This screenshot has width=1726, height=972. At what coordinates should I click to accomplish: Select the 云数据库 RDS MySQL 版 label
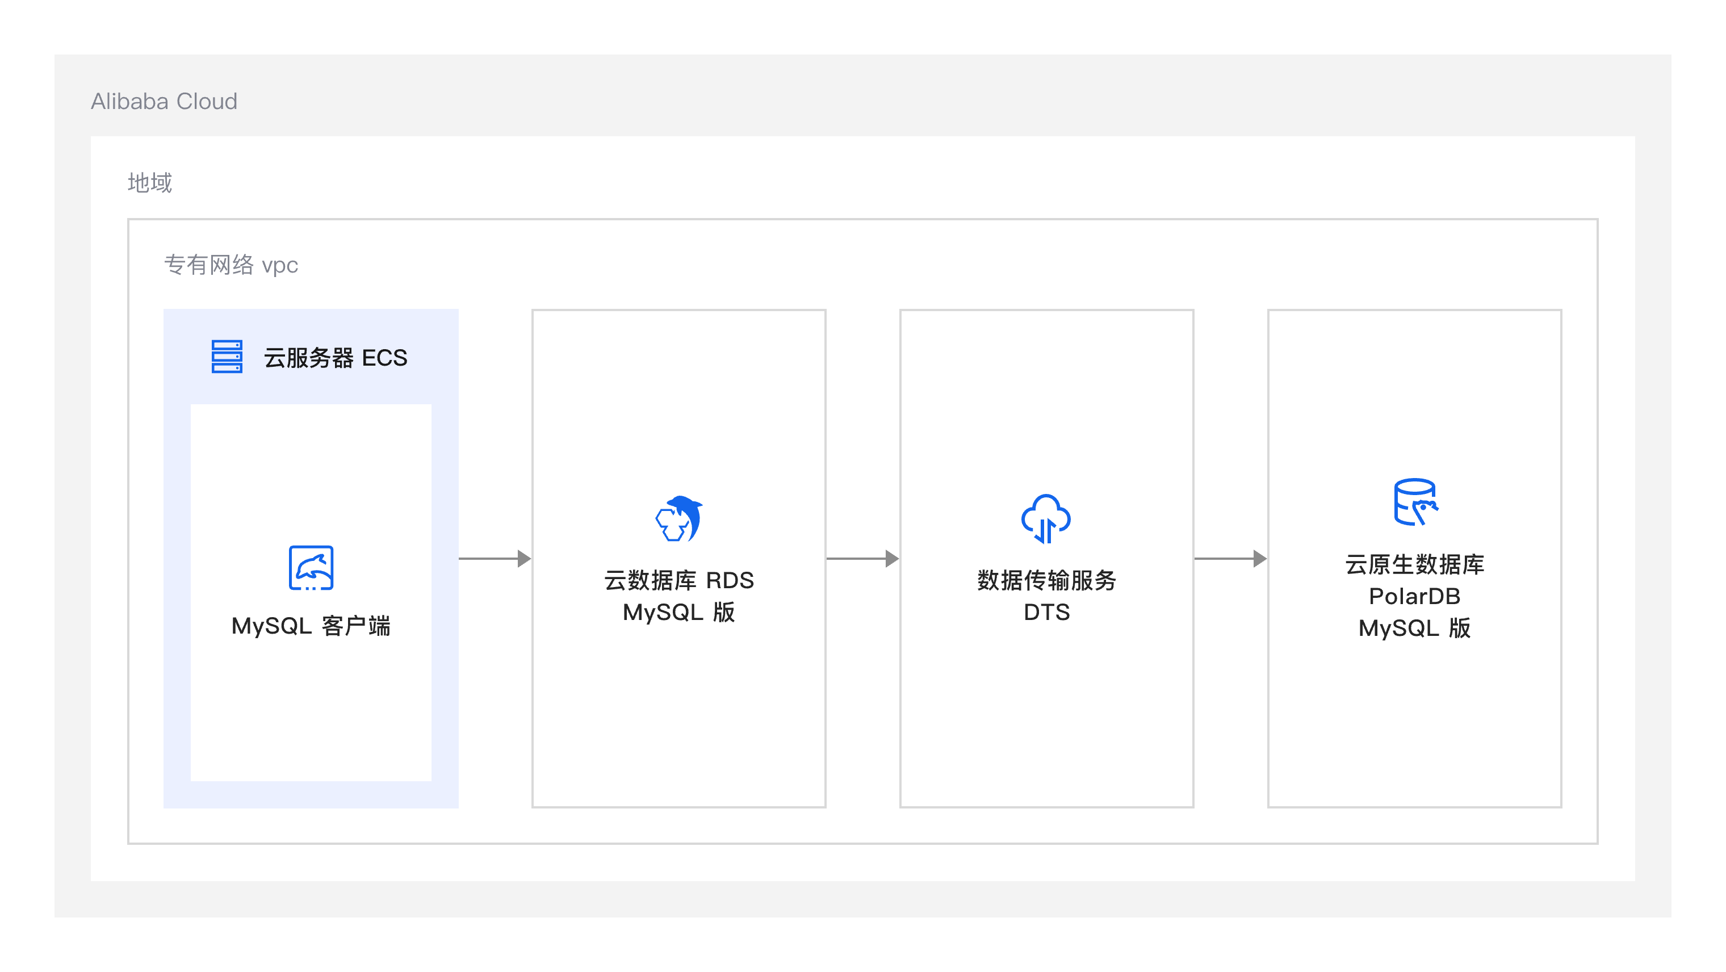tap(678, 596)
